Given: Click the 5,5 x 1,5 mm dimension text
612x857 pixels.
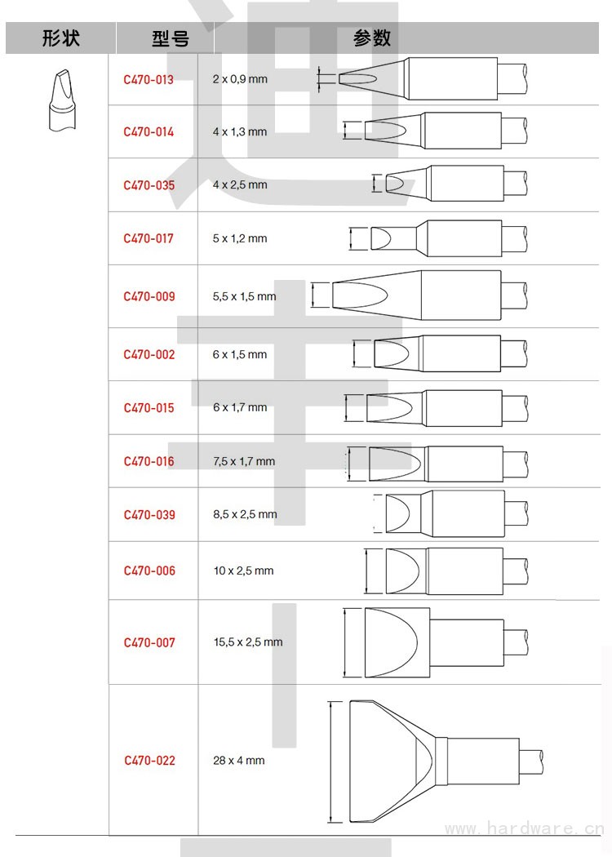Looking at the screenshot, I should (244, 296).
